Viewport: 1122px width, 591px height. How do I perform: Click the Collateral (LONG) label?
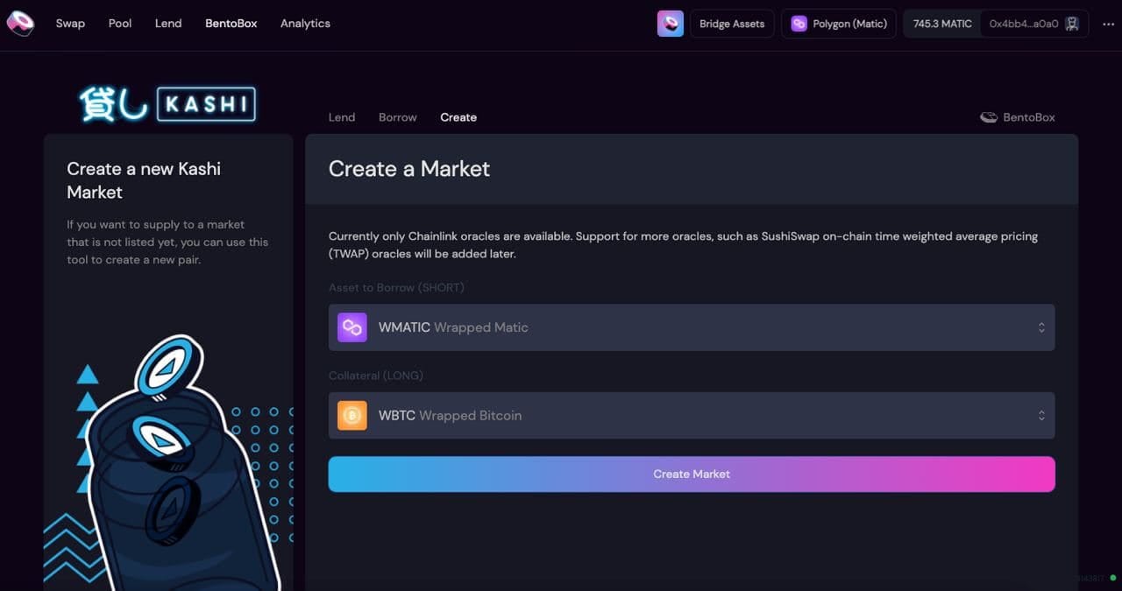point(376,376)
